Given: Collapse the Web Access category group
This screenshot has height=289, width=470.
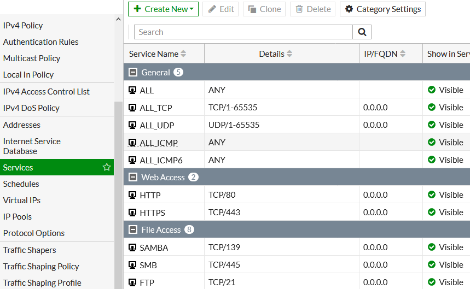Looking at the screenshot, I should [x=132, y=177].
